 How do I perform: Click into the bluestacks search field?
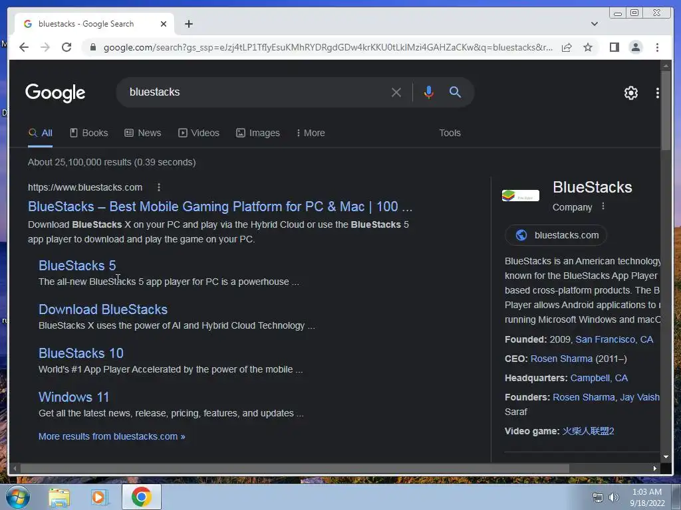pos(256,92)
